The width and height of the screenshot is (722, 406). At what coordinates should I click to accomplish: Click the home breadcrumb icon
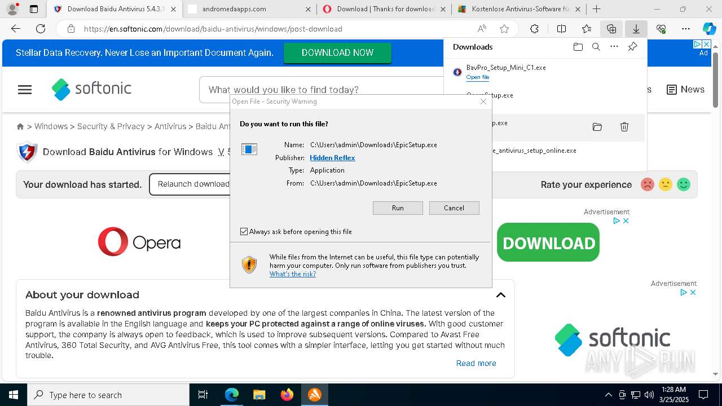coord(20,126)
